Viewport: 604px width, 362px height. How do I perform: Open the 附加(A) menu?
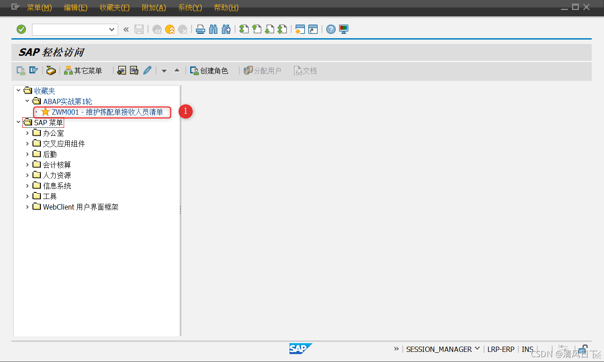click(154, 7)
